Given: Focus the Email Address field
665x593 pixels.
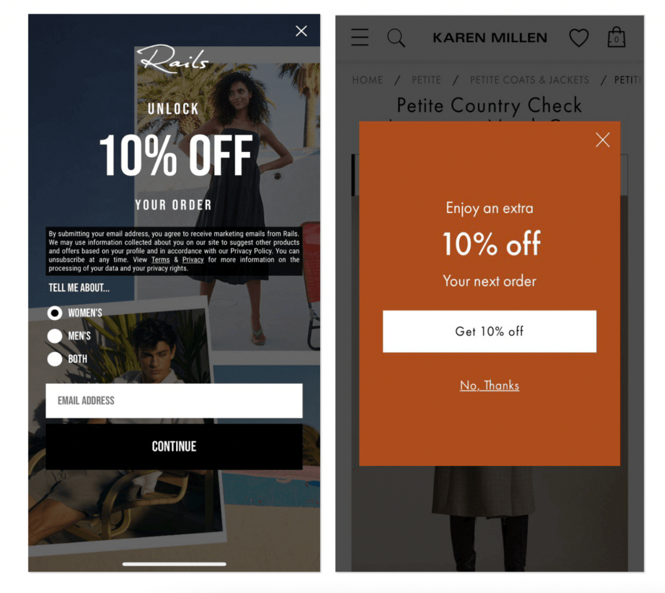Looking at the screenshot, I should 174,400.
